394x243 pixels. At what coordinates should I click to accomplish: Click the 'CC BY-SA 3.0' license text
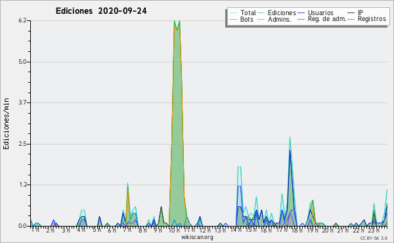(x=374, y=238)
